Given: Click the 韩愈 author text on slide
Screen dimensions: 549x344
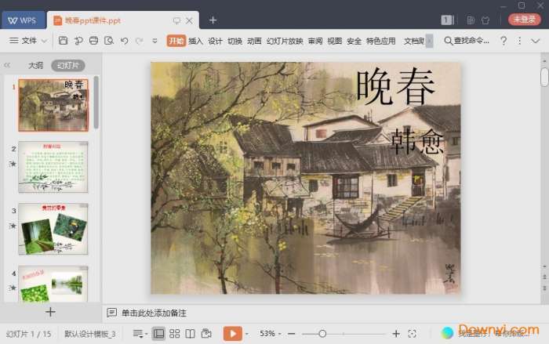Looking at the screenshot, I should pos(416,141).
